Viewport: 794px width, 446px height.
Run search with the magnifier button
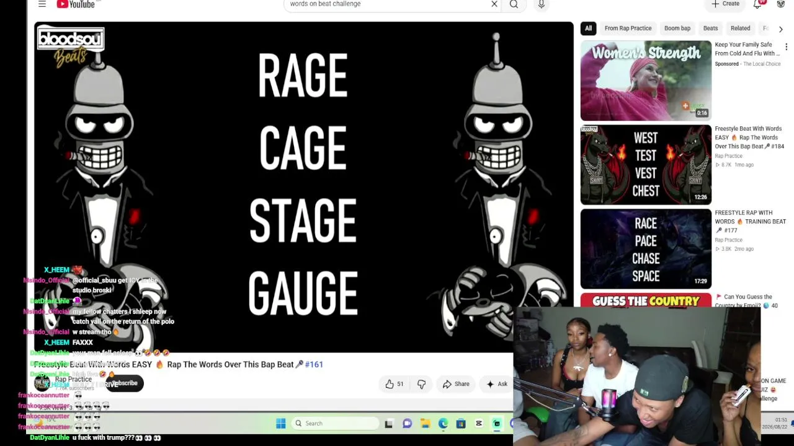coord(514,4)
